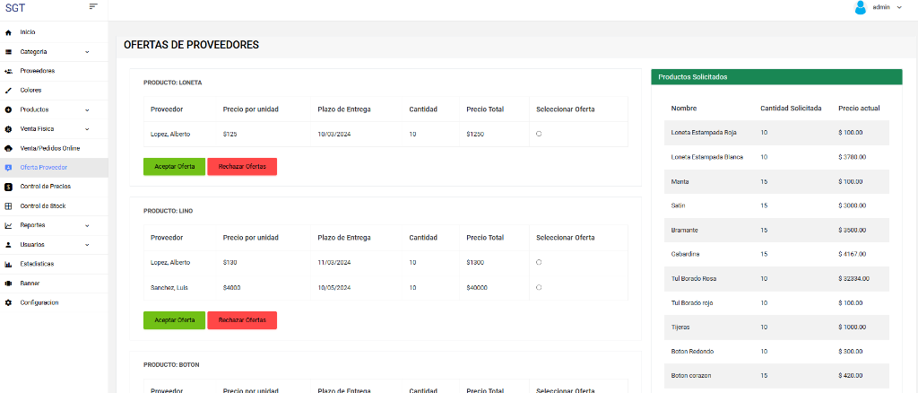The width and height of the screenshot is (918, 393).
Task: Open the admin user dropdown
Action: [879, 7]
